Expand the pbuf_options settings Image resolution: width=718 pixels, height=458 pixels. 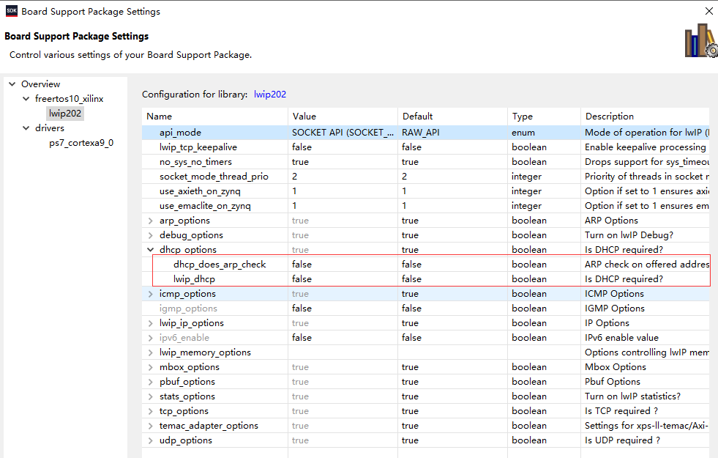(149, 381)
